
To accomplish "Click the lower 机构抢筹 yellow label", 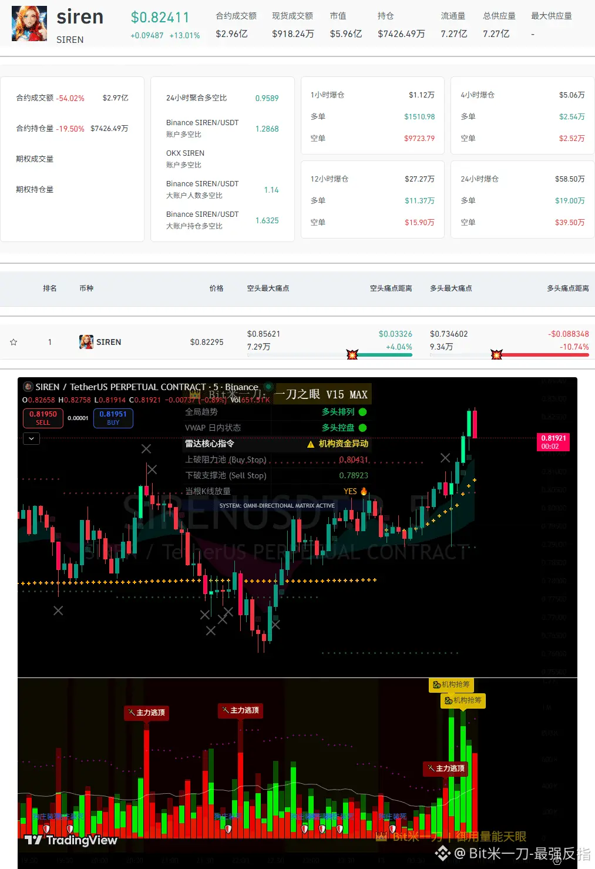I will [463, 700].
